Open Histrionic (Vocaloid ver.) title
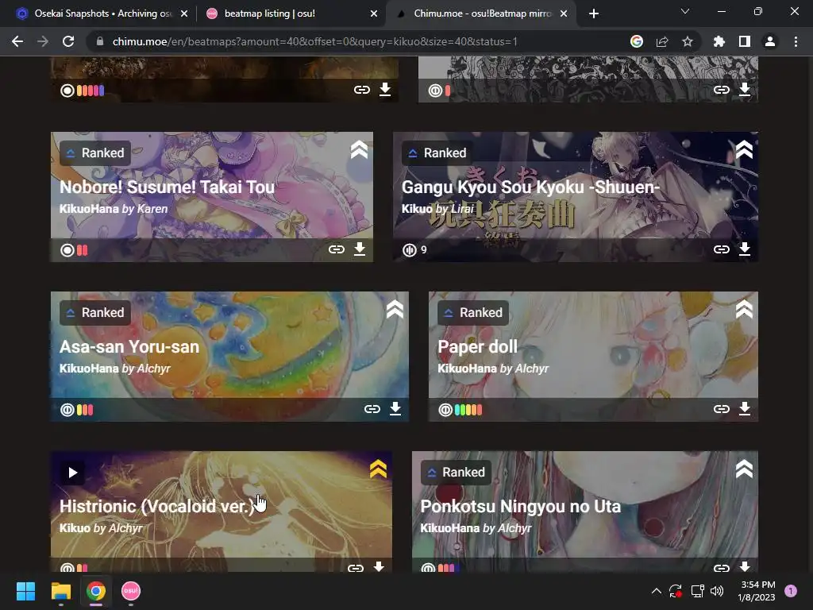Image resolution: width=813 pixels, height=610 pixels. 157,506
